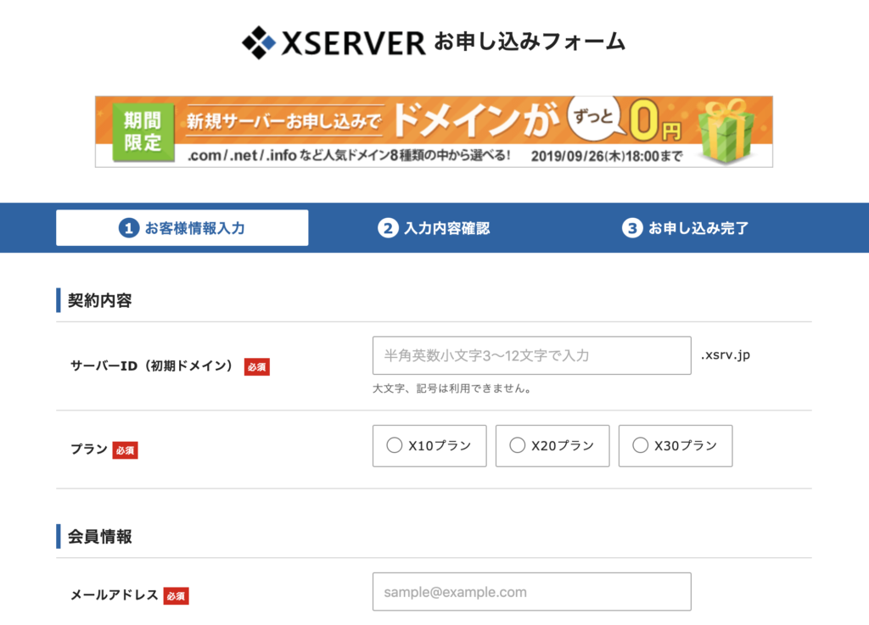Click the 契約内容 section heading
The height and width of the screenshot is (625, 869).
(100, 300)
